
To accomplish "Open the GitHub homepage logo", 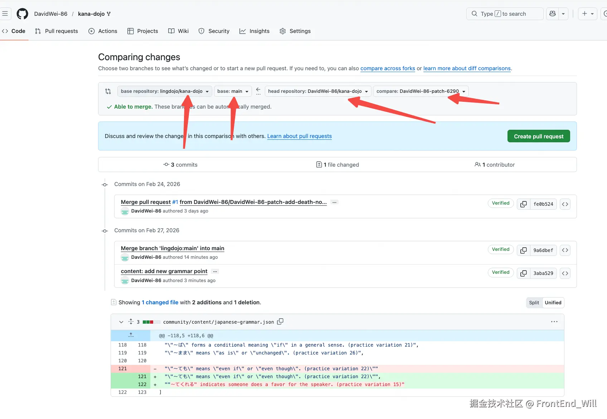I will click(x=22, y=14).
